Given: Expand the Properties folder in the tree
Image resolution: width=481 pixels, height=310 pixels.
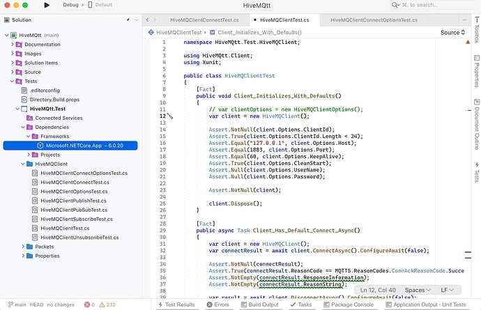Looking at the screenshot, I should (23, 256).
